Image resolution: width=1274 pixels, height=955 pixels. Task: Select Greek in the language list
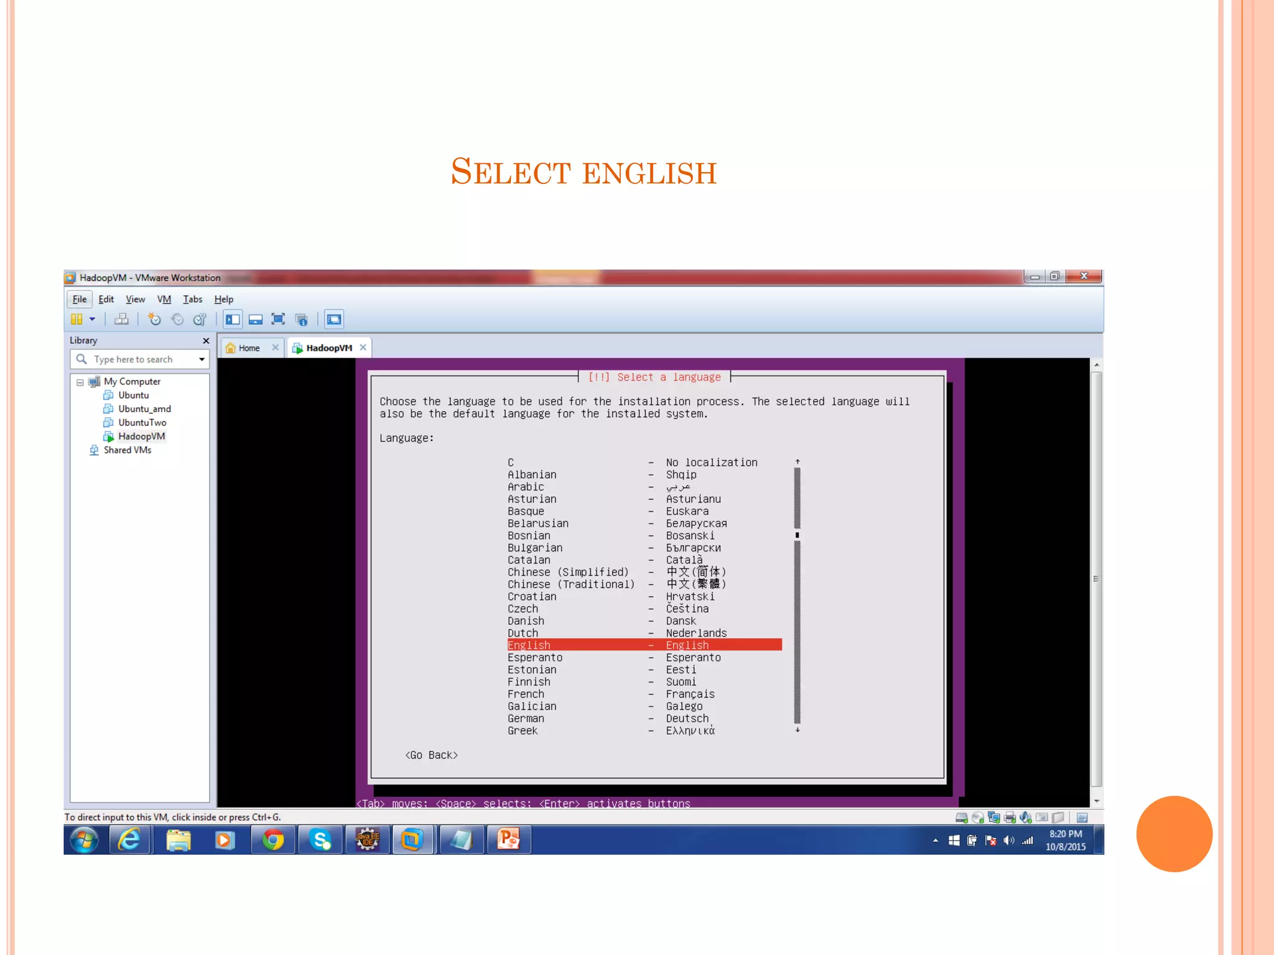tap(644, 731)
